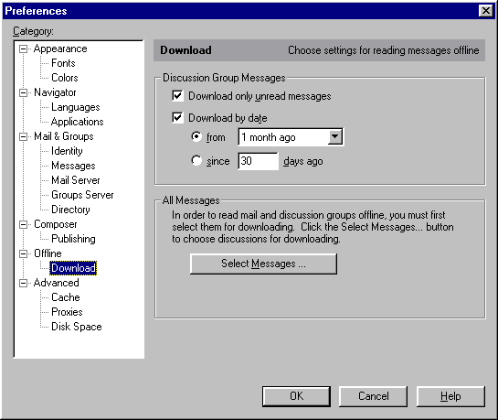Open Disk Space preferences
The image size is (498, 420).
77,327
